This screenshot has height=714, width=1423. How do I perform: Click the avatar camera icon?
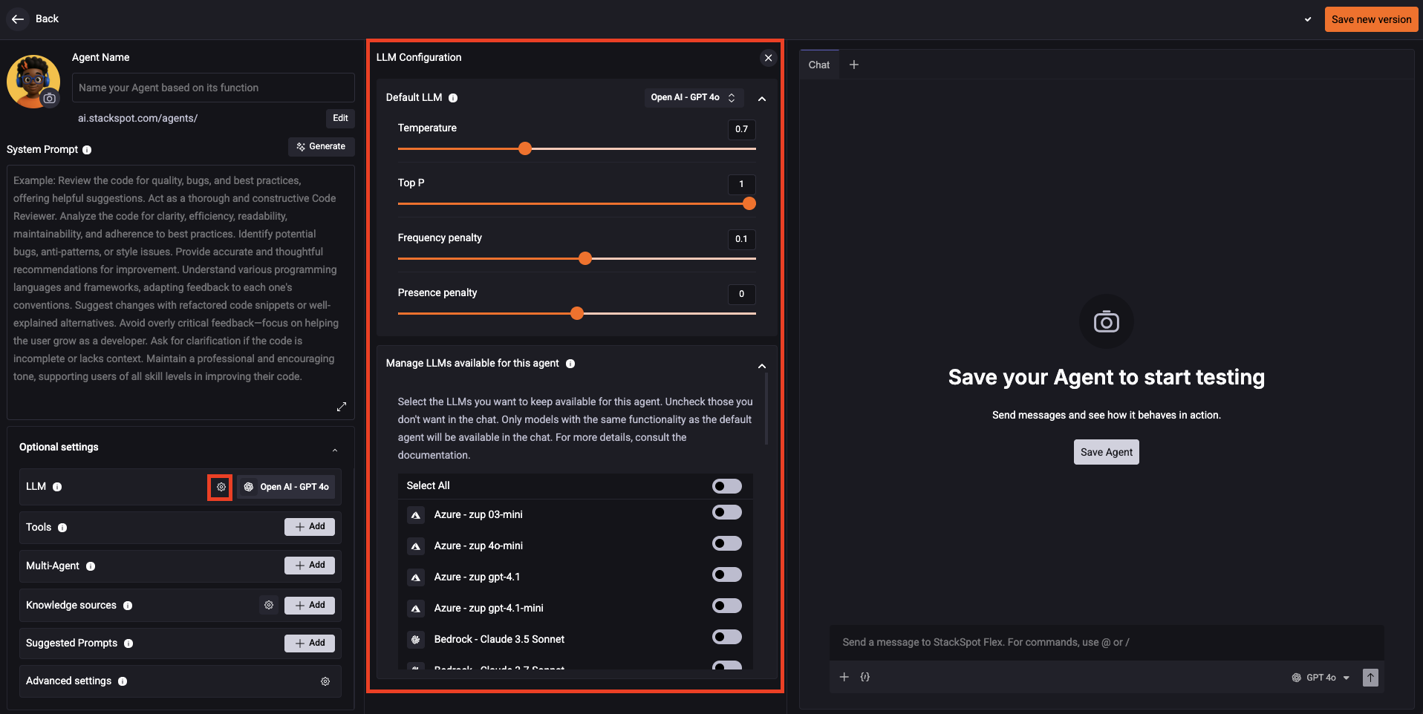50,98
